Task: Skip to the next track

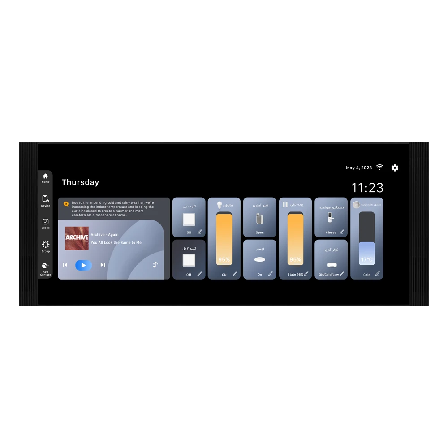Action: pyautogui.click(x=103, y=265)
